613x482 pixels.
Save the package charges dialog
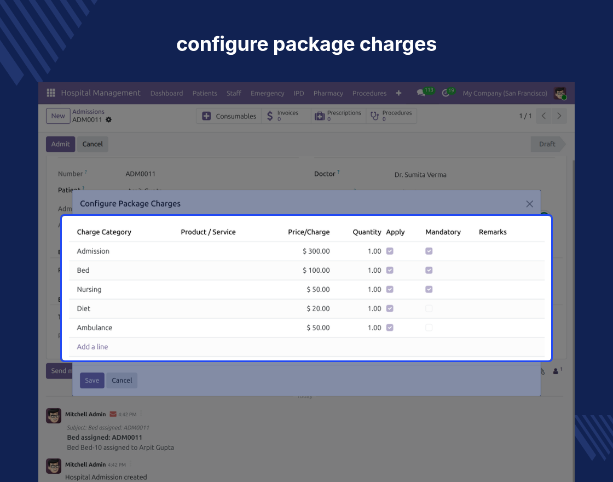pyautogui.click(x=92, y=380)
